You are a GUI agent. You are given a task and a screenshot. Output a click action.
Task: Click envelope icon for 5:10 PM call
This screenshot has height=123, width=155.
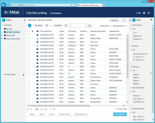pos(37,35)
